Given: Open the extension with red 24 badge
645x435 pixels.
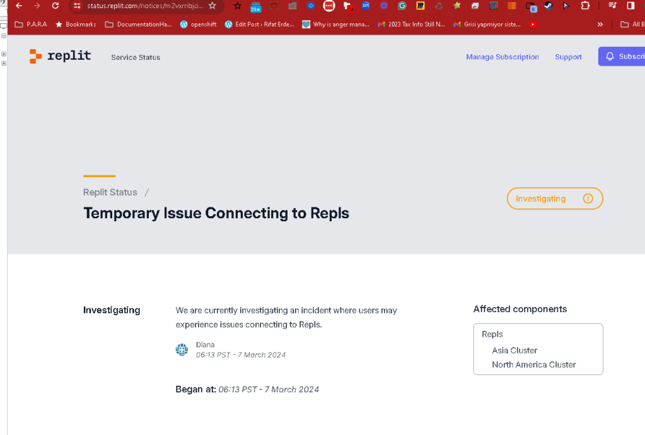Looking at the screenshot, I should 348,6.
